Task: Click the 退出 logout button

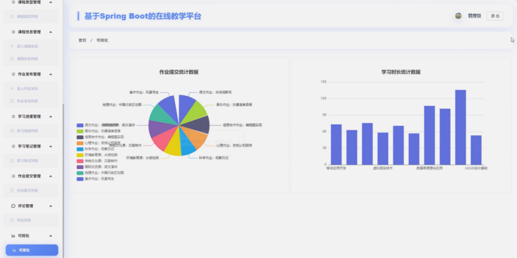Action: pos(495,16)
